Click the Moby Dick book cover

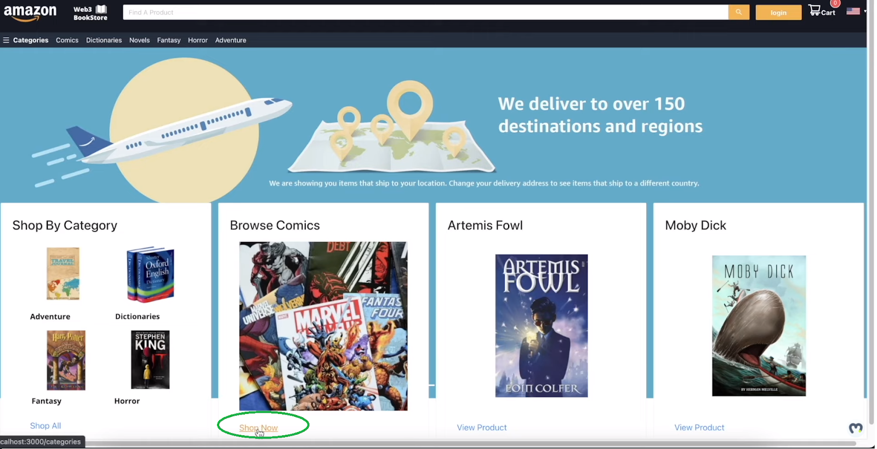coord(759,326)
